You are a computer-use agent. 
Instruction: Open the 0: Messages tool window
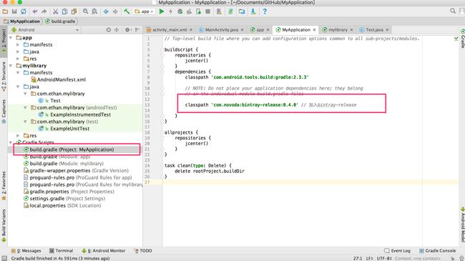(x=26, y=250)
